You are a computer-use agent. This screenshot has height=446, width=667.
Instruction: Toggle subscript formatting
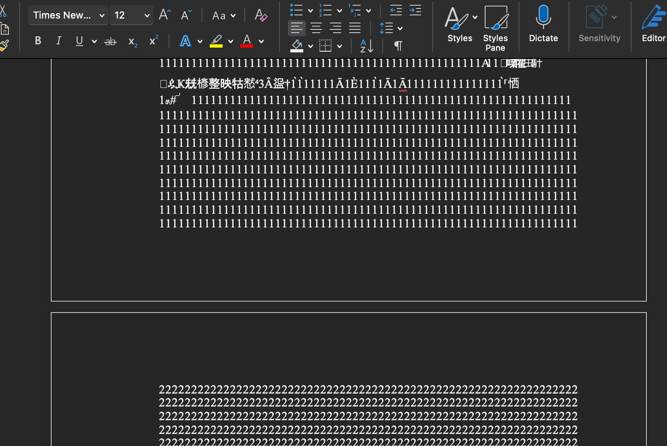pos(133,42)
